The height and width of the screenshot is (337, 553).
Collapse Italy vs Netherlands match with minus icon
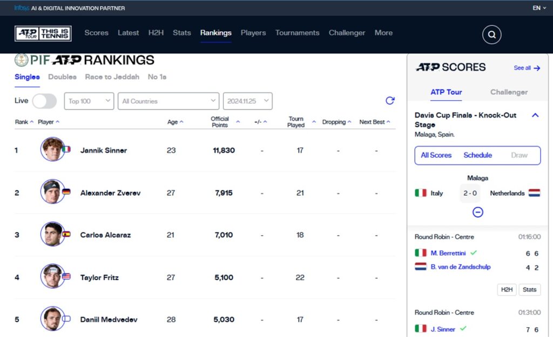point(477,212)
